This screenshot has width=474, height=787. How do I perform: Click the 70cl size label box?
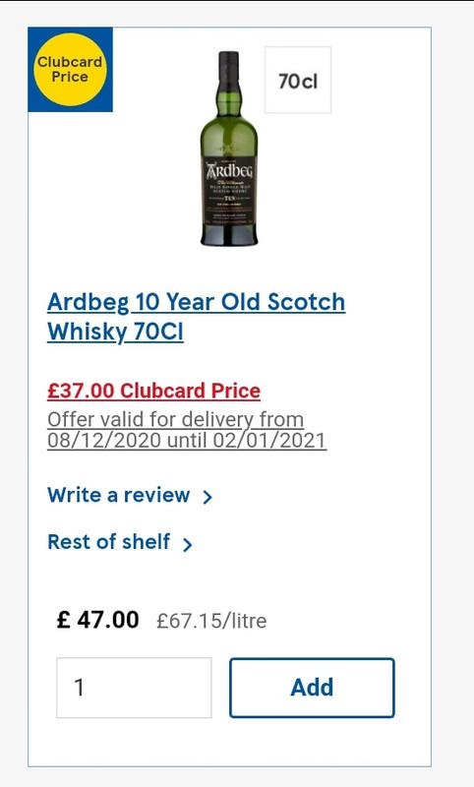[298, 81]
